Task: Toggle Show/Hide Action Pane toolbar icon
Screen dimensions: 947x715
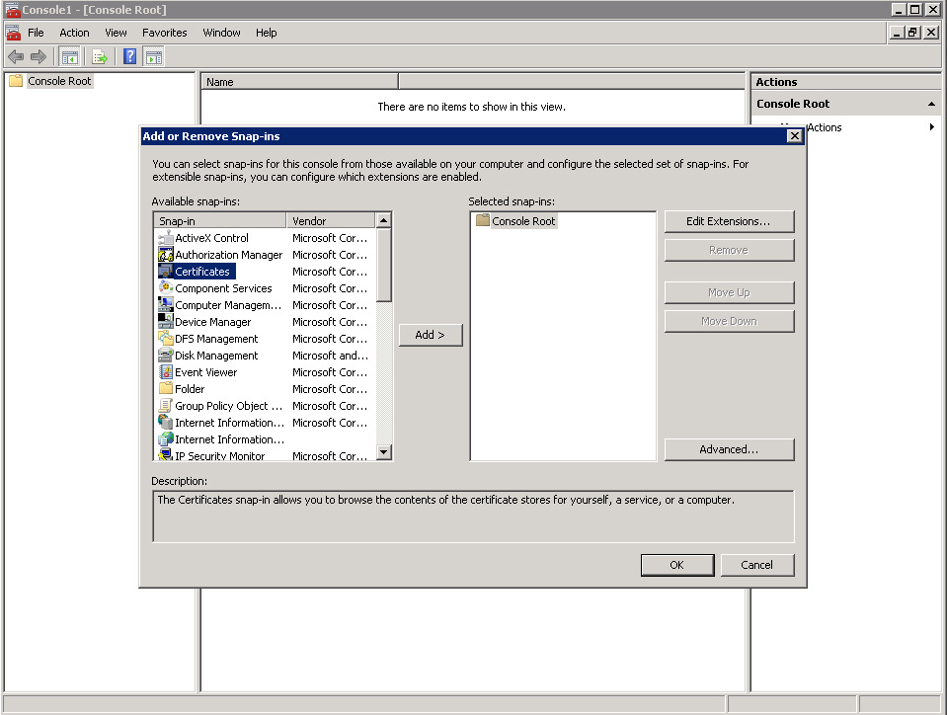Action: click(x=154, y=56)
